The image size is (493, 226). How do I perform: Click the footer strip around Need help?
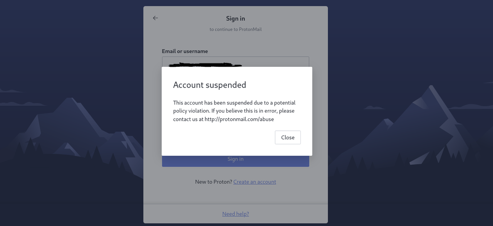235,214
